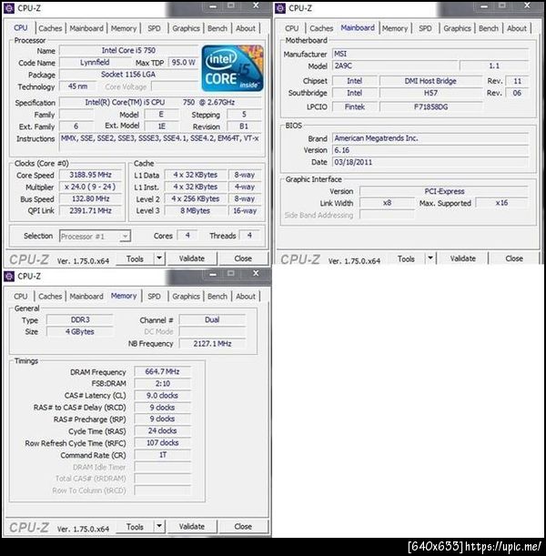Select Caches tab in the Memory window
The height and width of the screenshot is (556, 546).
50,297
